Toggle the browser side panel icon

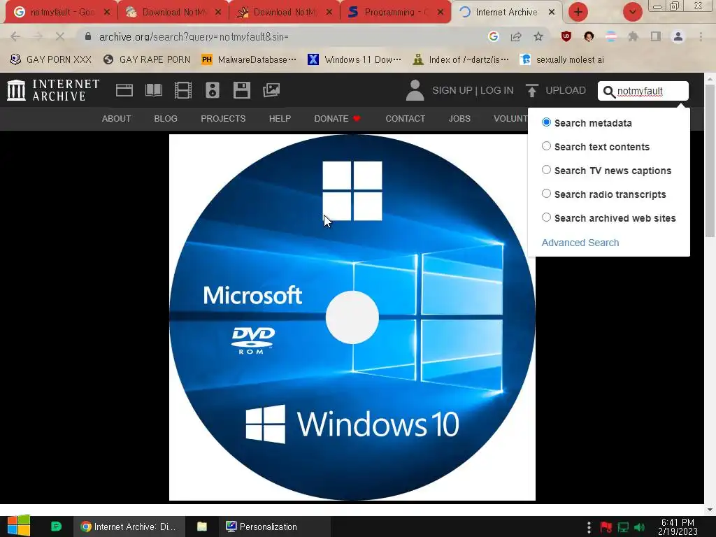656,36
